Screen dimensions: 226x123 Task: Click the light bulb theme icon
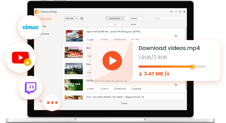coord(40,101)
